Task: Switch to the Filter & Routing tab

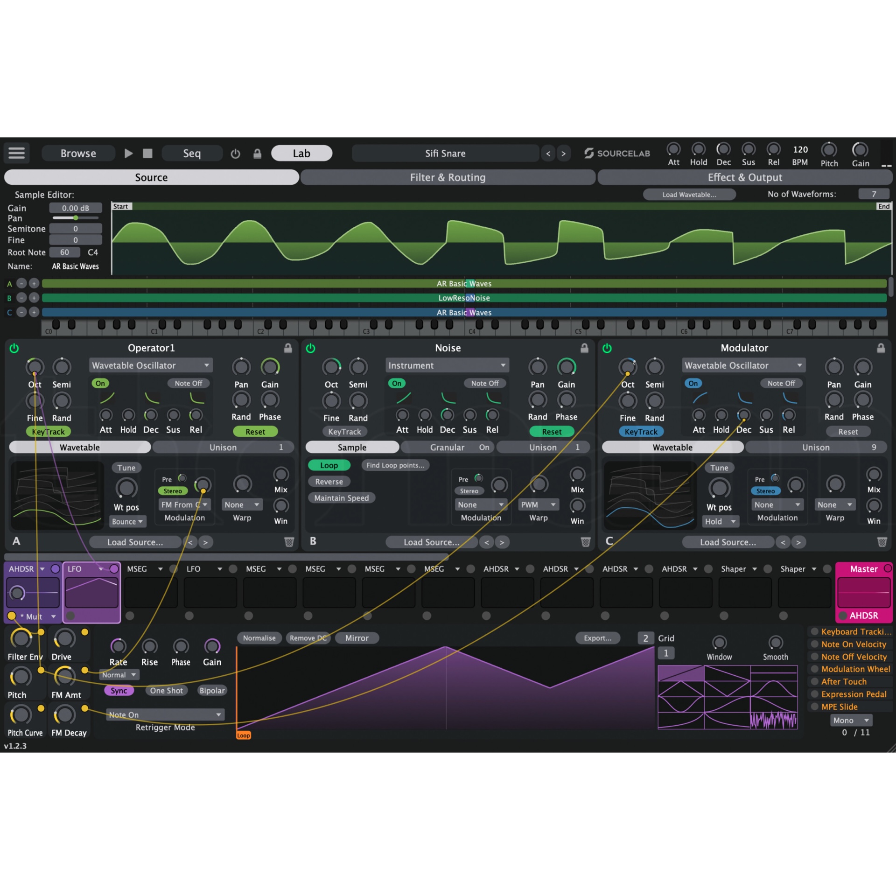Action: point(448,177)
